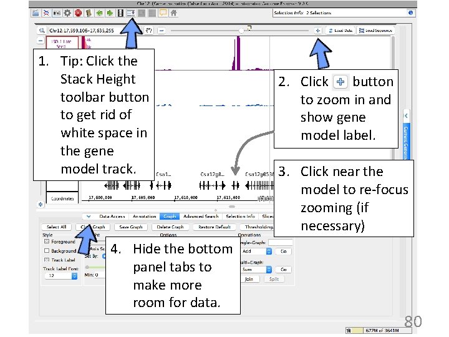The image size is (449, 337).
Task: Open the Advanced Search tab
Action: [201, 217]
